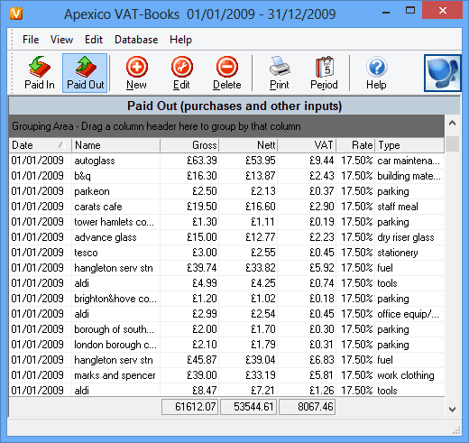Click the staff meal type cell

click(409, 207)
